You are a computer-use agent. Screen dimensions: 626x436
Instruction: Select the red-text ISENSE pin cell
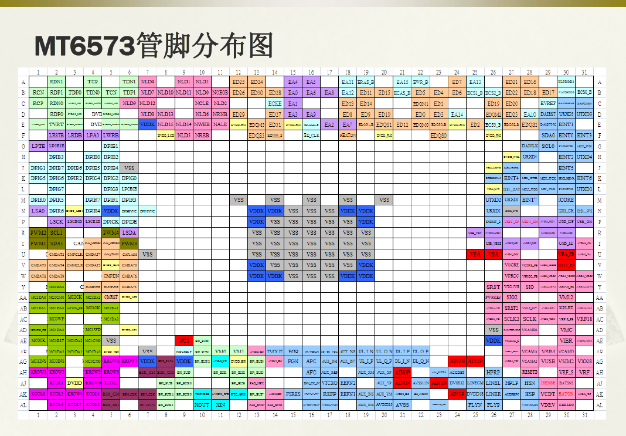(x=547, y=383)
